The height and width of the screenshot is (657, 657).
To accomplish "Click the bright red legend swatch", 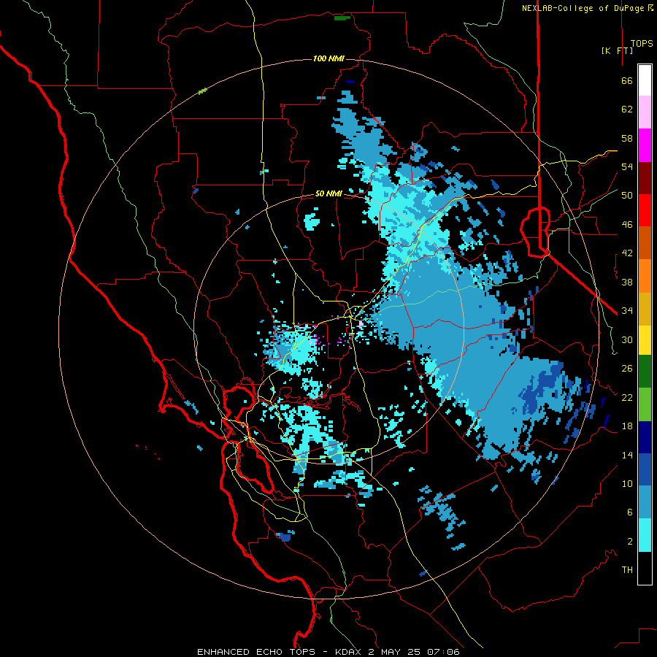I will tap(645, 210).
